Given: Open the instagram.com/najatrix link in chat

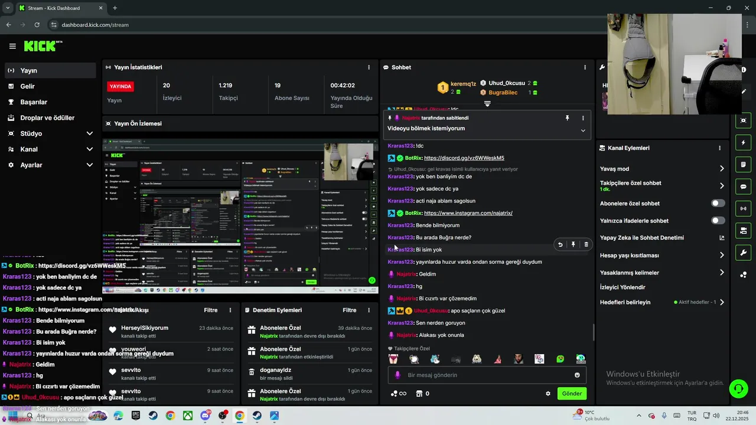Looking at the screenshot, I should tap(468, 213).
